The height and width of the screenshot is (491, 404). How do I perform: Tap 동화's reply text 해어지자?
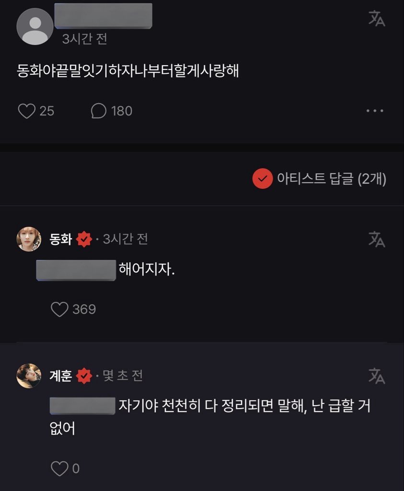click(x=147, y=270)
